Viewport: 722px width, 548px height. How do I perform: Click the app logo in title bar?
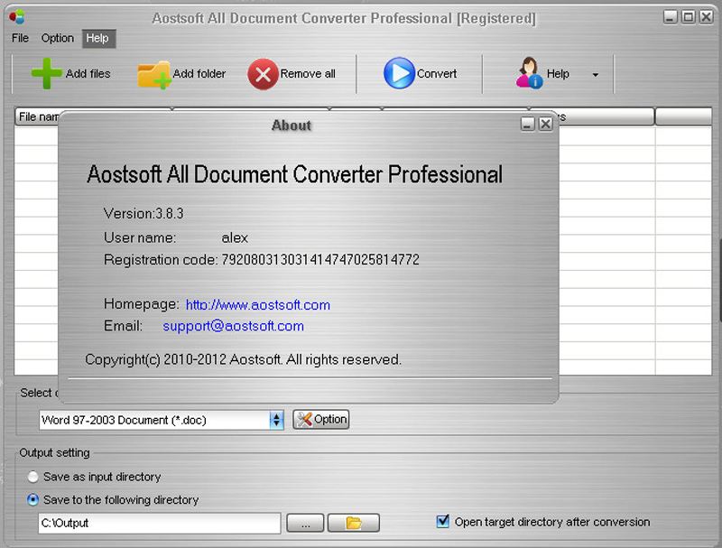click(16, 17)
